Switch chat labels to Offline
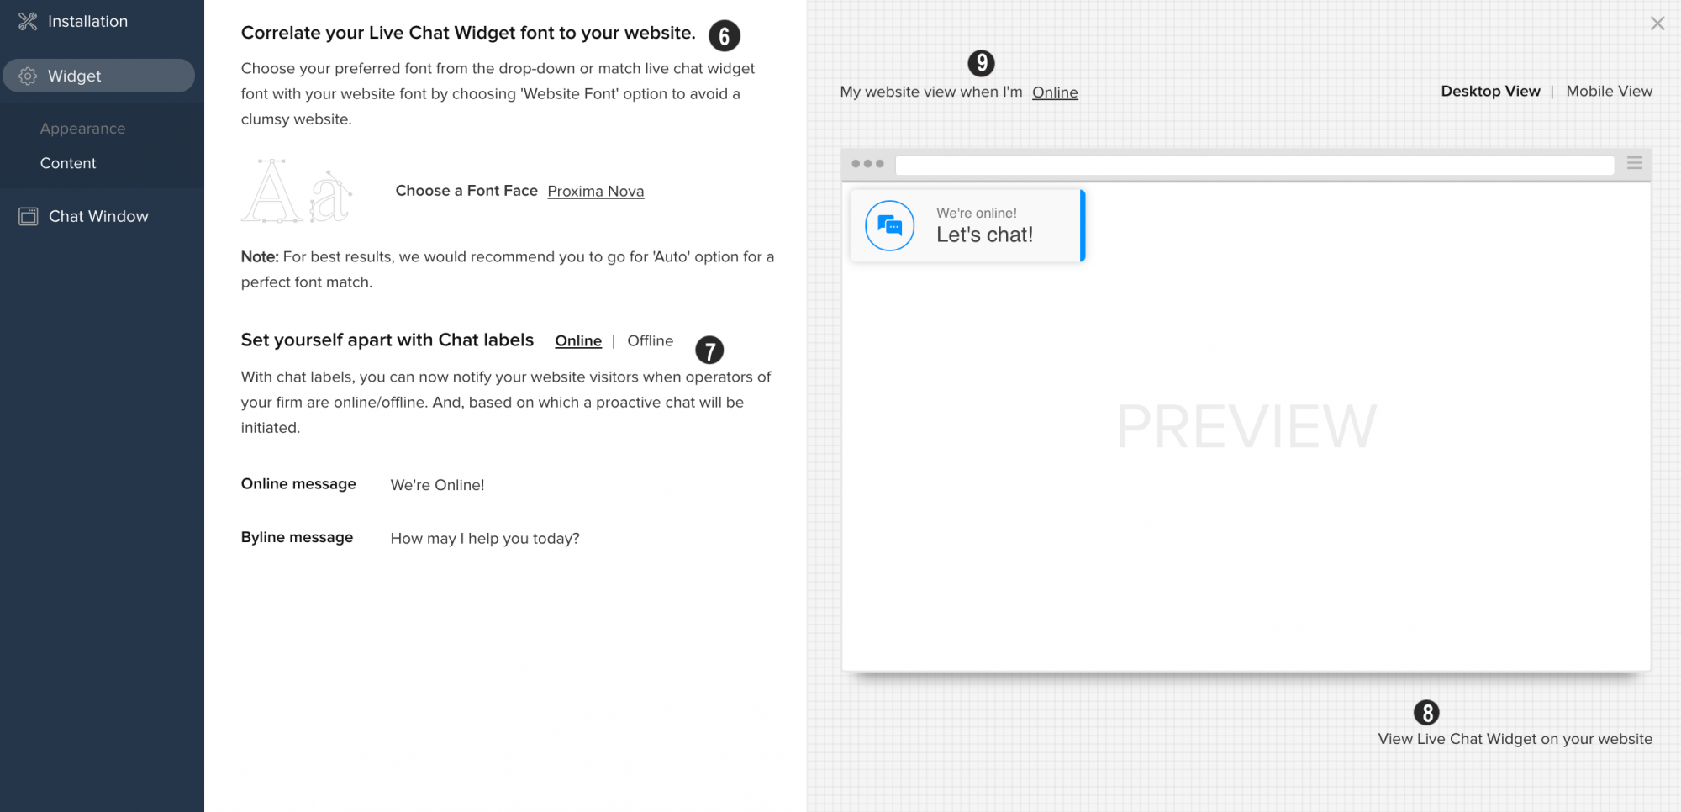The height and width of the screenshot is (812, 1681). tap(650, 340)
